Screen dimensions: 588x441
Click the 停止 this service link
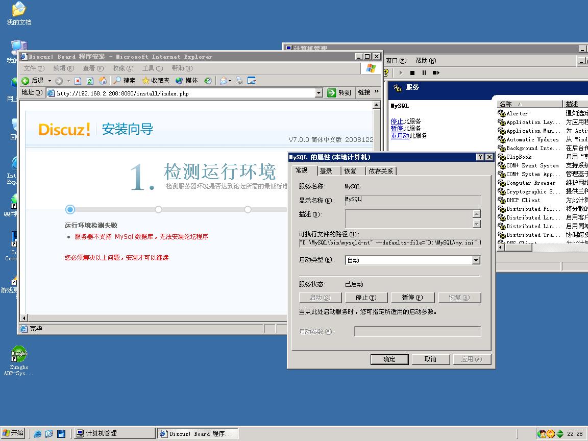[x=397, y=121]
